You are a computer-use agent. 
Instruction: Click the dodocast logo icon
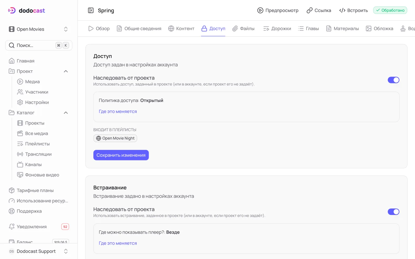(12, 10)
